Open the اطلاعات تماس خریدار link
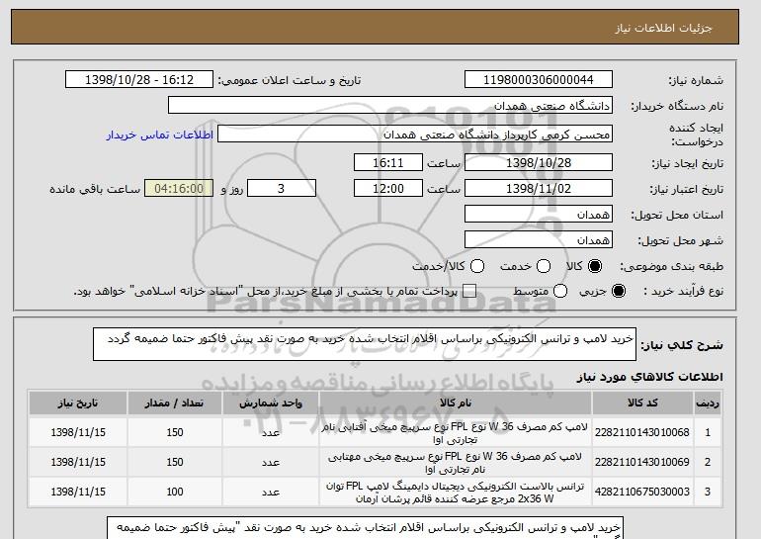 tap(160, 135)
